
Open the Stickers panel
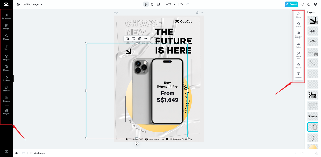point(6,78)
